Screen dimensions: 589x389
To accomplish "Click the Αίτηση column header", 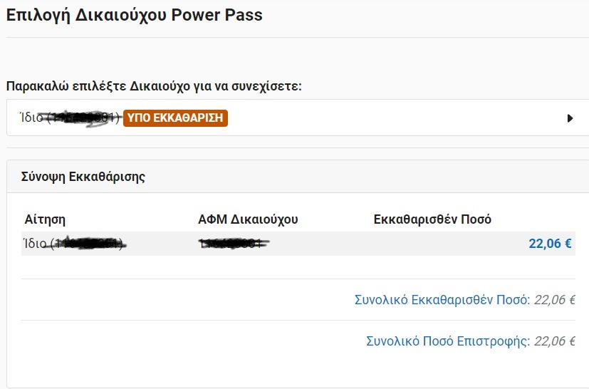I will click(45, 219).
